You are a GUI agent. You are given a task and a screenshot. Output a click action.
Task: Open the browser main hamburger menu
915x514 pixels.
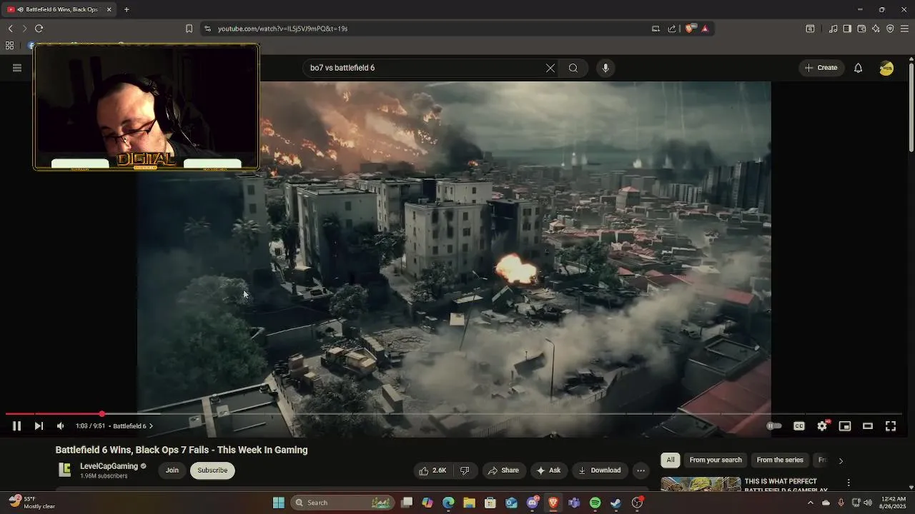tap(904, 29)
